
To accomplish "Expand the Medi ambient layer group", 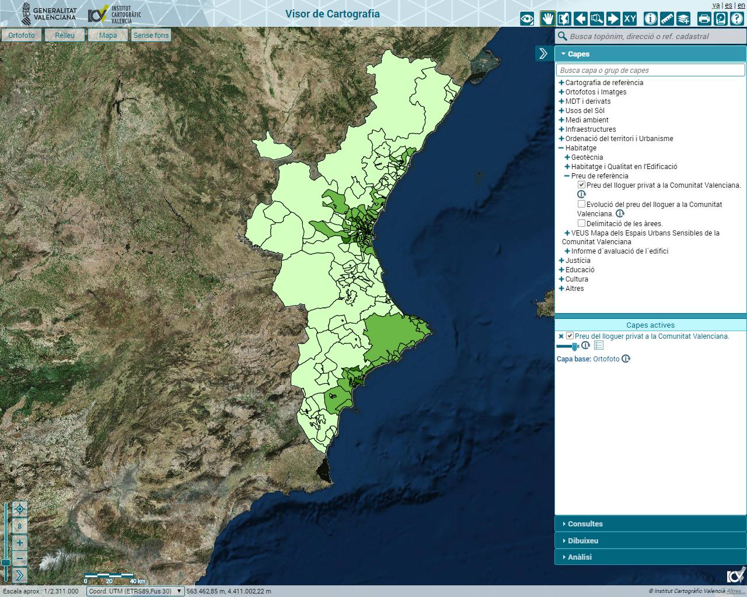I will point(561,120).
